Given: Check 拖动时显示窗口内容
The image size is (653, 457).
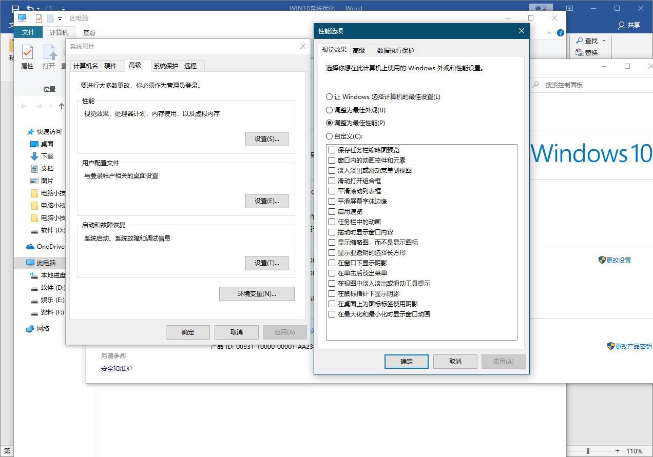Looking at the screenshot, I should click(332, 232).
